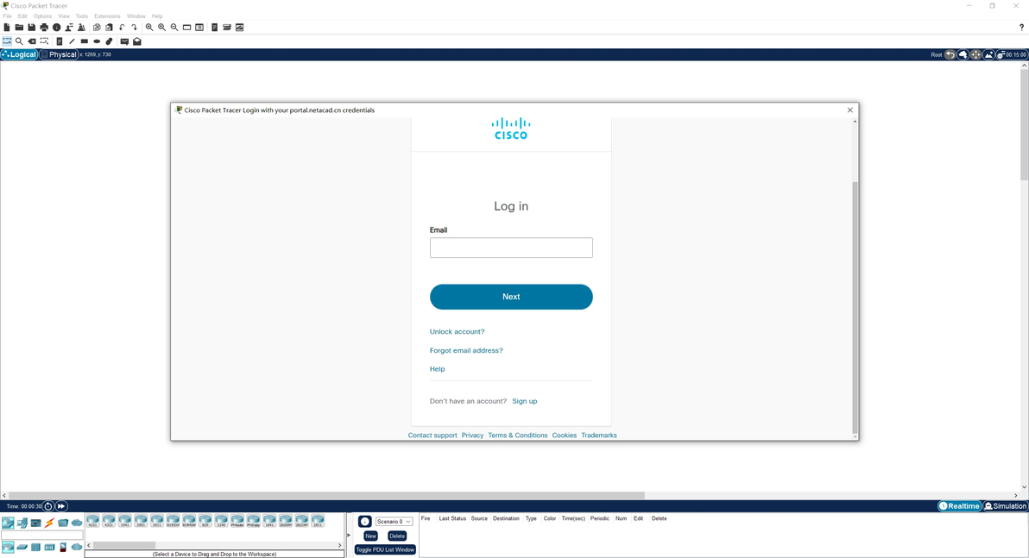Viewport: 1029px width, 558px height.
Task: Open the Extensions menu
Action: 107,16
